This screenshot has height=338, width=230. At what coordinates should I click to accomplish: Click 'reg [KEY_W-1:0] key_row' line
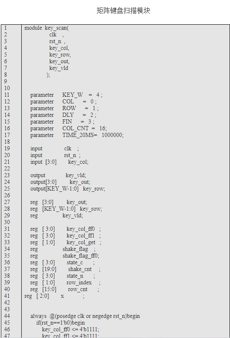click(x=66, y=209)
